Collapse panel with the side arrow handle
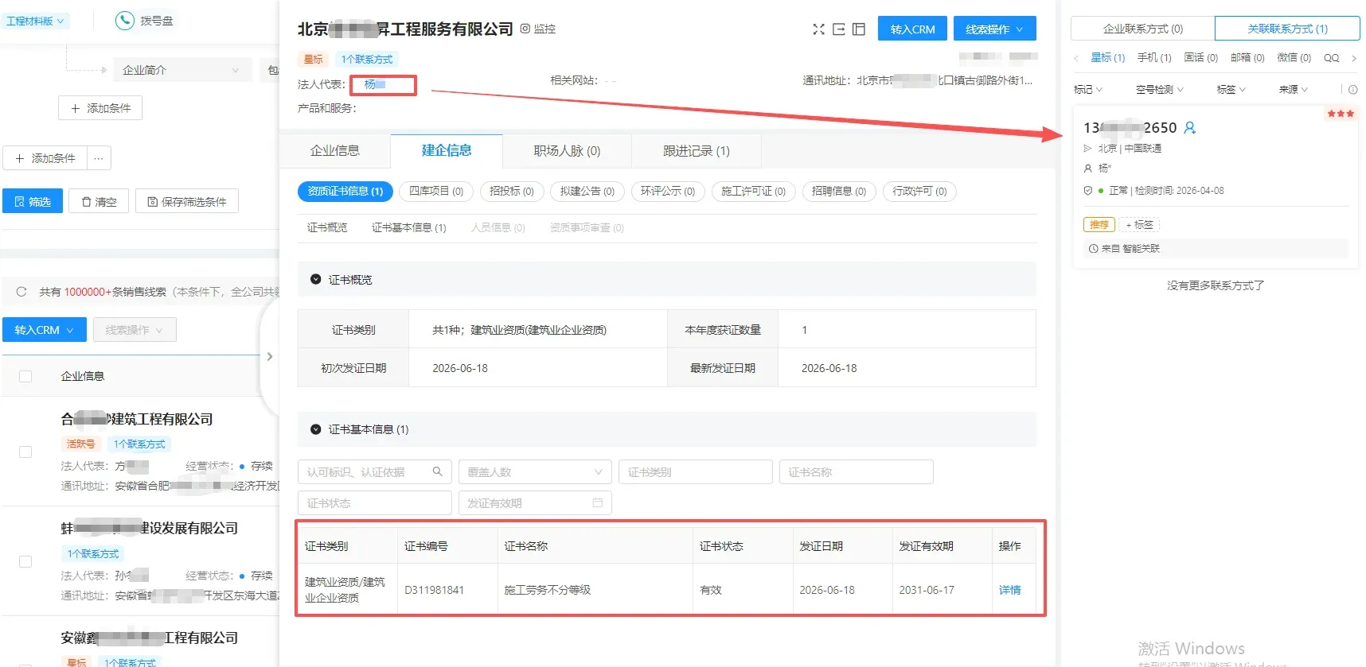Viewport: 1366px width, 667px height. pyautogui.click(x=270, y=357)
